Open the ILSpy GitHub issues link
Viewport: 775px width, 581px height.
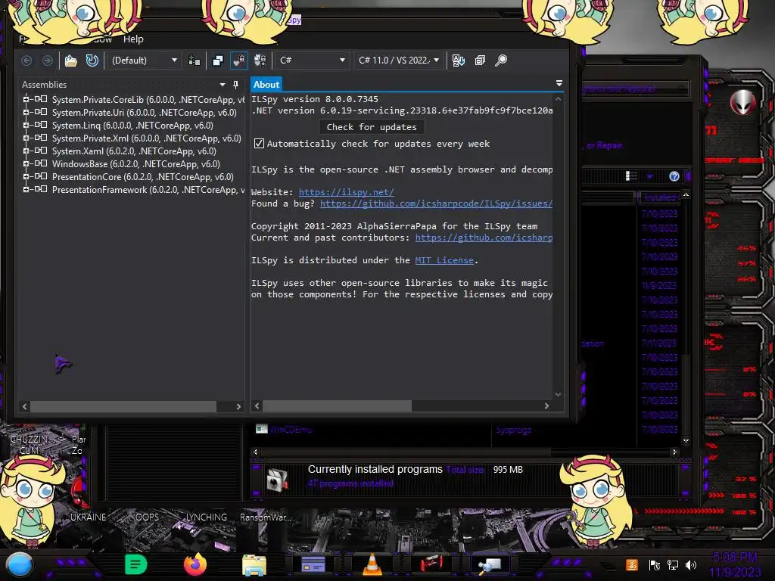(x=436, y=204)
